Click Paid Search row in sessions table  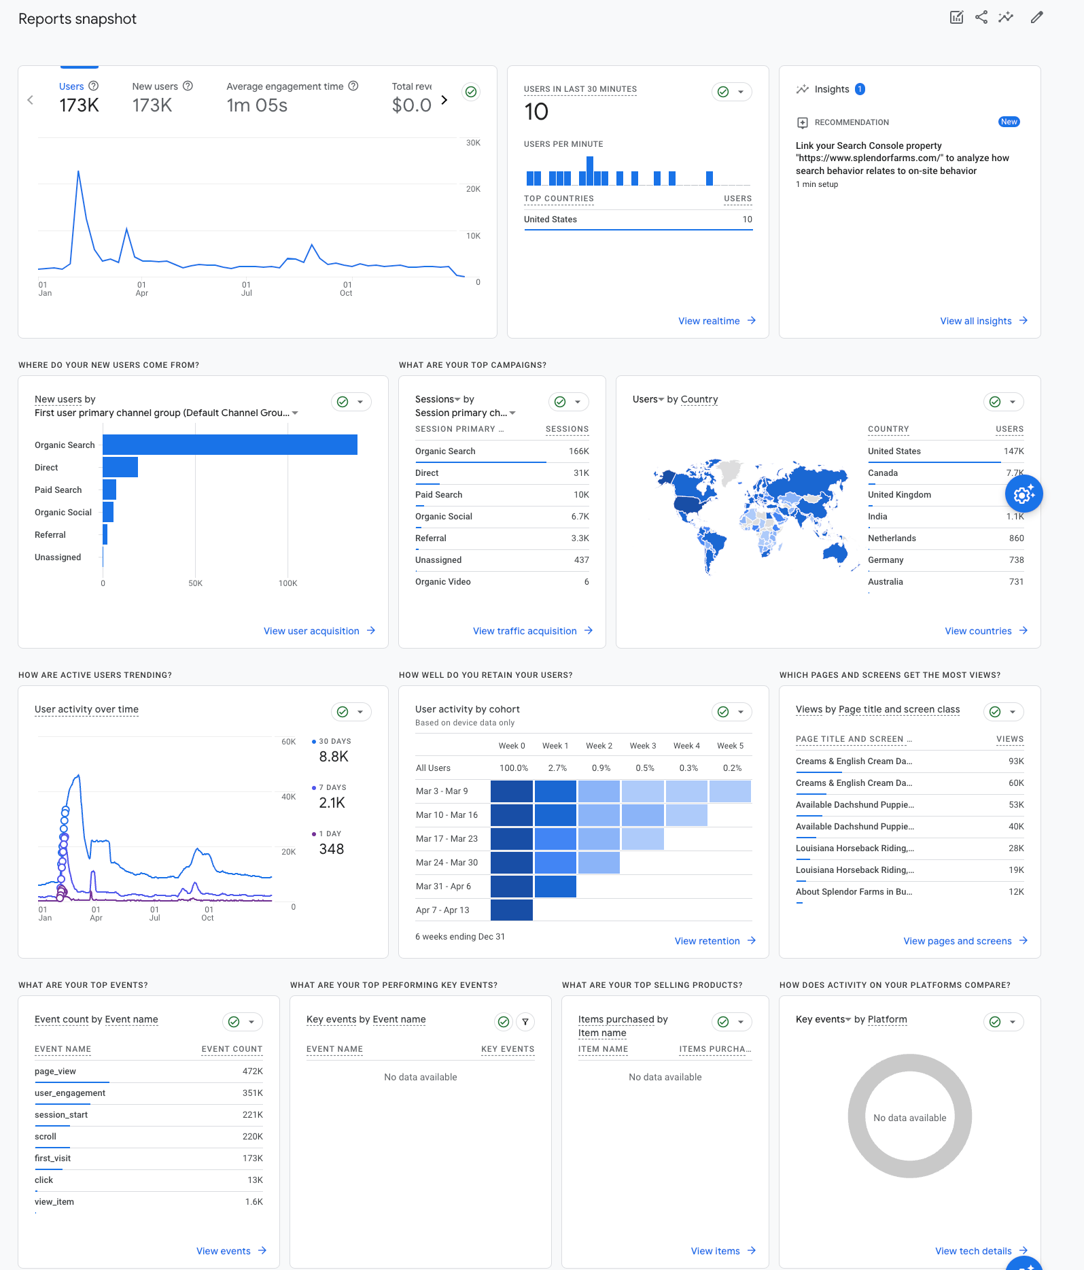pos(502,495)
